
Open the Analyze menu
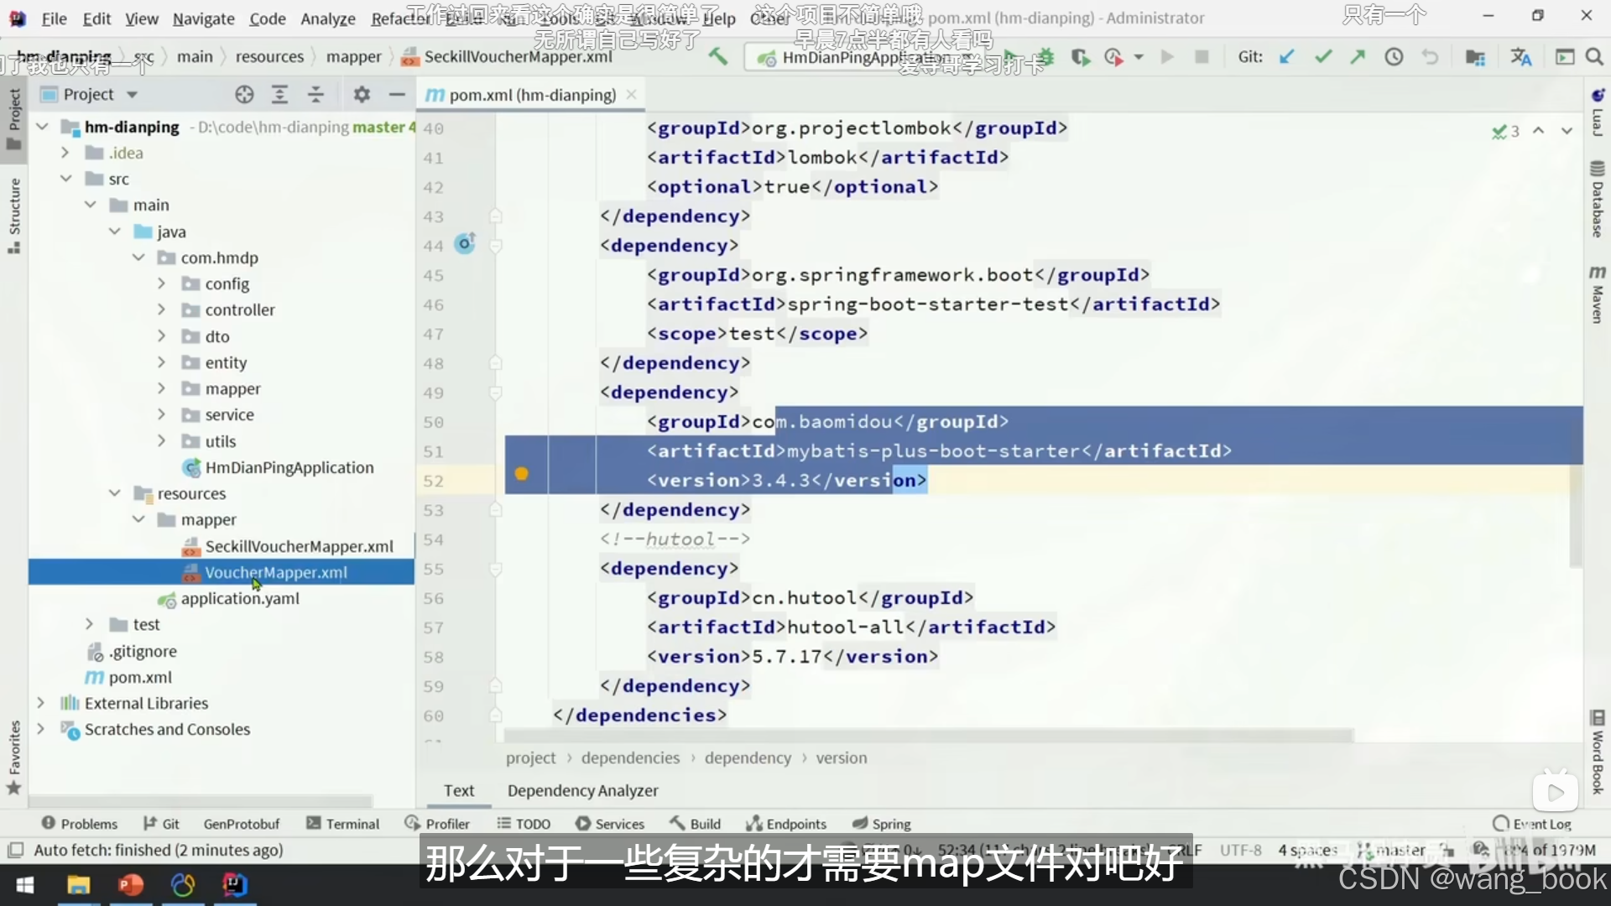(x=327, y=18)
